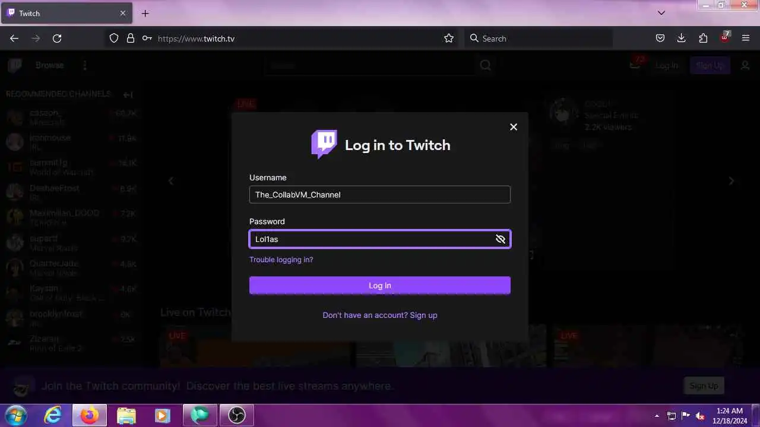The image size is (760, 427).
Task: Click the saved password key icon
Action: click(147, 38)
